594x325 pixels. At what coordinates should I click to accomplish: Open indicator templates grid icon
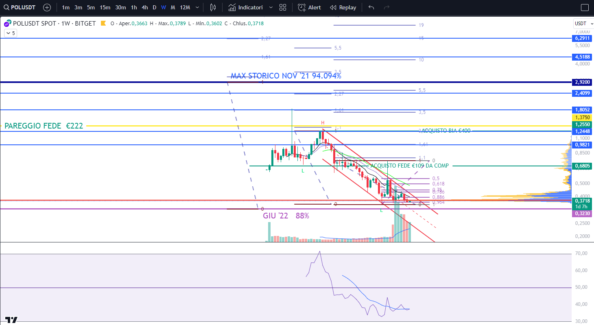283,7
